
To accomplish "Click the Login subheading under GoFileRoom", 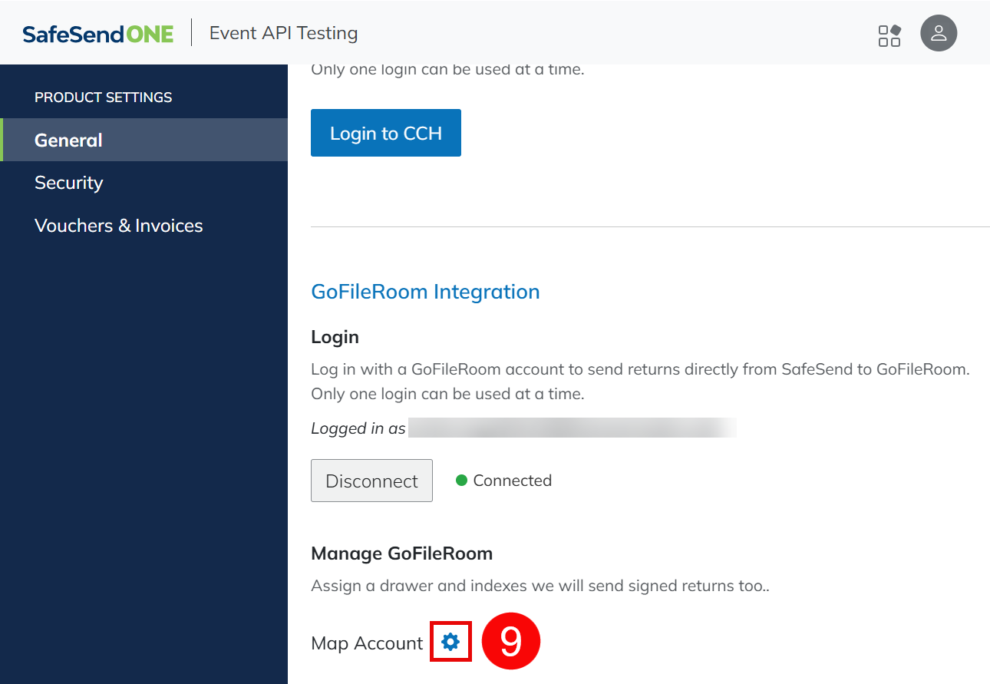I will (335, 337).
